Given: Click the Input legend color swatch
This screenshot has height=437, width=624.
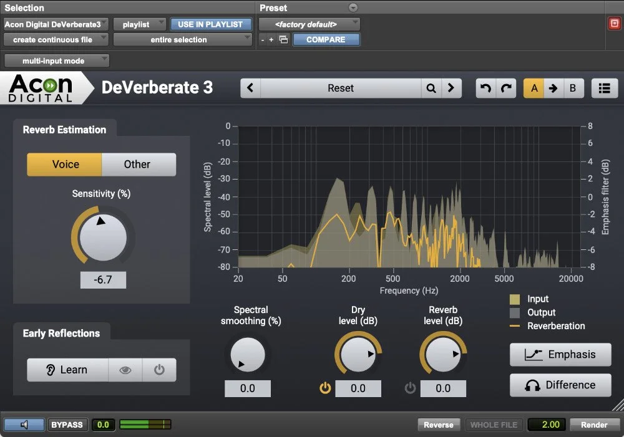Looking at the screenshot, I should [515, 299].
